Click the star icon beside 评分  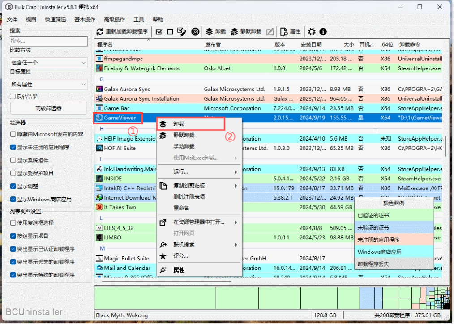tap(163, 256)
